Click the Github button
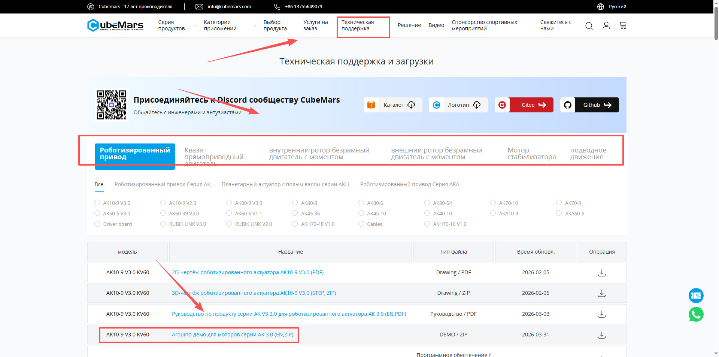Viewport: 719px width, 357px height. click(x=590, y=105)
